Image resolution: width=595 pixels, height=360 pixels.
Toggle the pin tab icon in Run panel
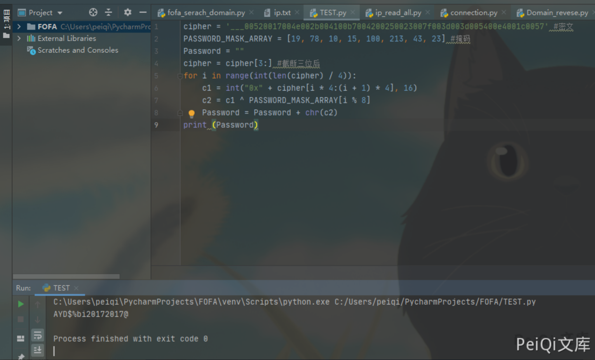[21, 357]
